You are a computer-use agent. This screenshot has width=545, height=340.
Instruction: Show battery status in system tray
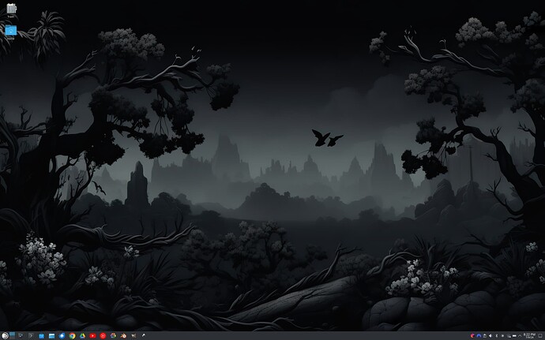coord(514,335)
